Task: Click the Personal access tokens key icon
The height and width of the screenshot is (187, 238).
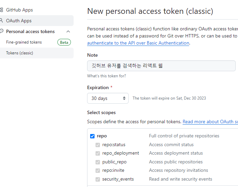Action: click(x=1, y=31)
